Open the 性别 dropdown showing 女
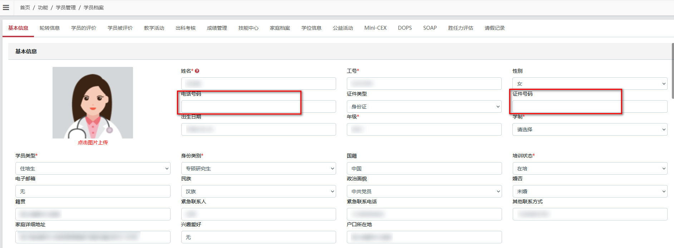 tap(590, 83)
